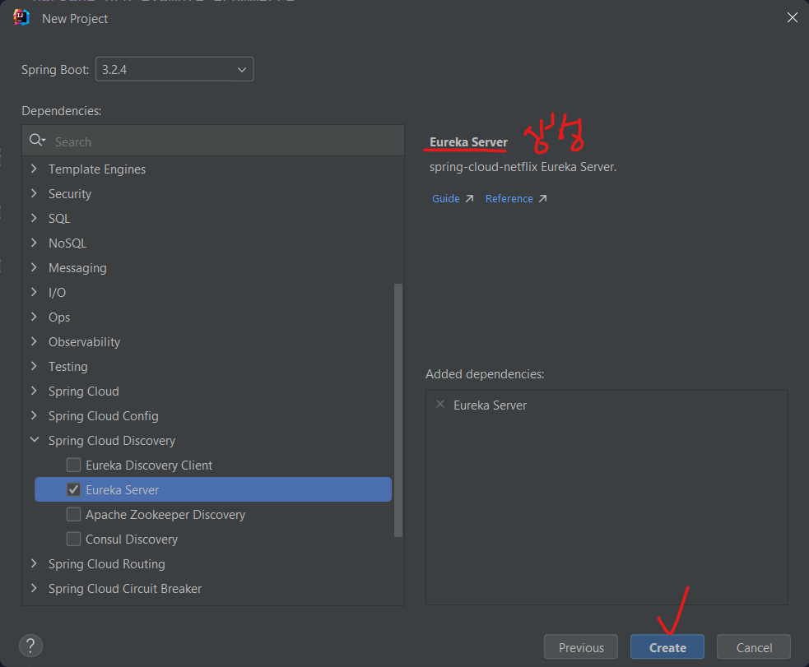Click 'Eureka Server' in added dependencies

tap(491, 405)
